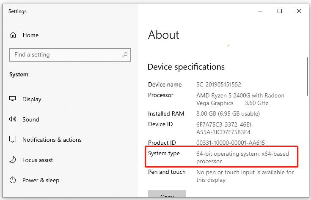Click the Home house icon
This screenshot has height=200, width=311.
13,35
